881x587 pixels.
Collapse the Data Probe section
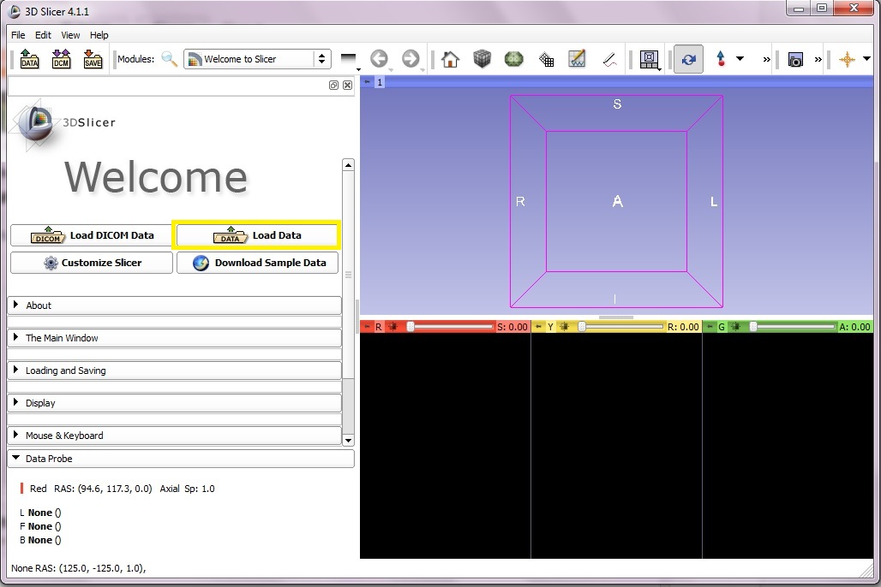pos(180,459)
